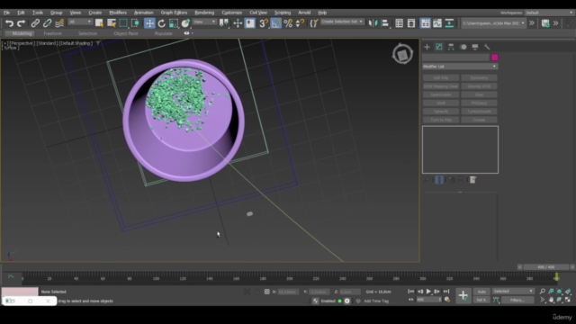Open the Modifiers menu
The width and height of the screenshot is (576, 324).
(x=118, y=13)
